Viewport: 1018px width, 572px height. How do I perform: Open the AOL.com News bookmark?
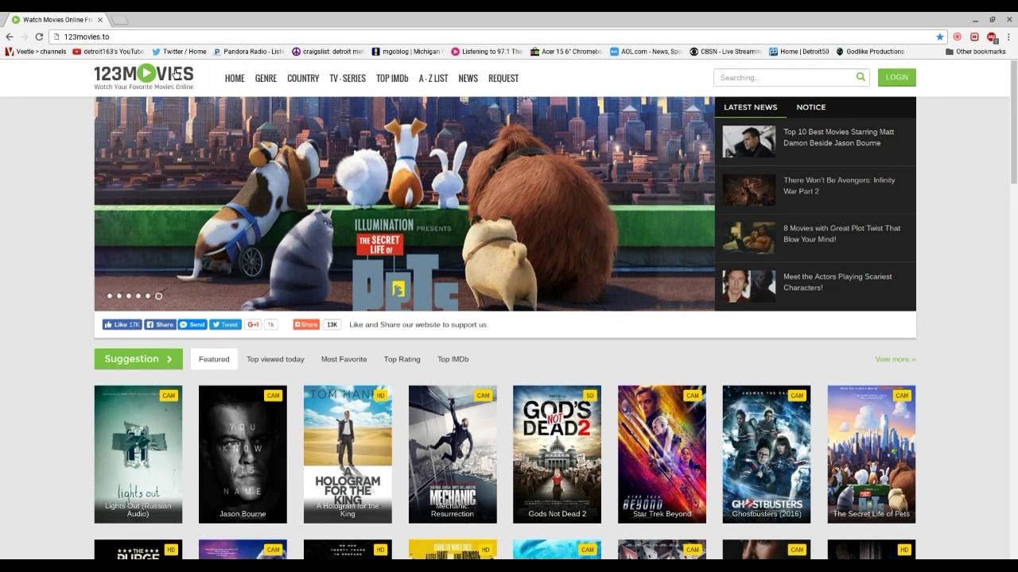(x=646, y=52)
